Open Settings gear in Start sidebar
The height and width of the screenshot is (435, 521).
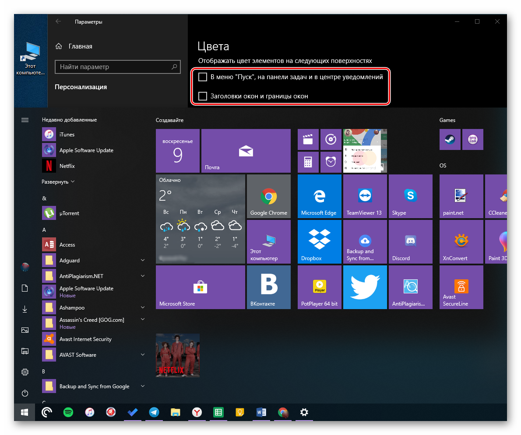(x=25, y=372)
